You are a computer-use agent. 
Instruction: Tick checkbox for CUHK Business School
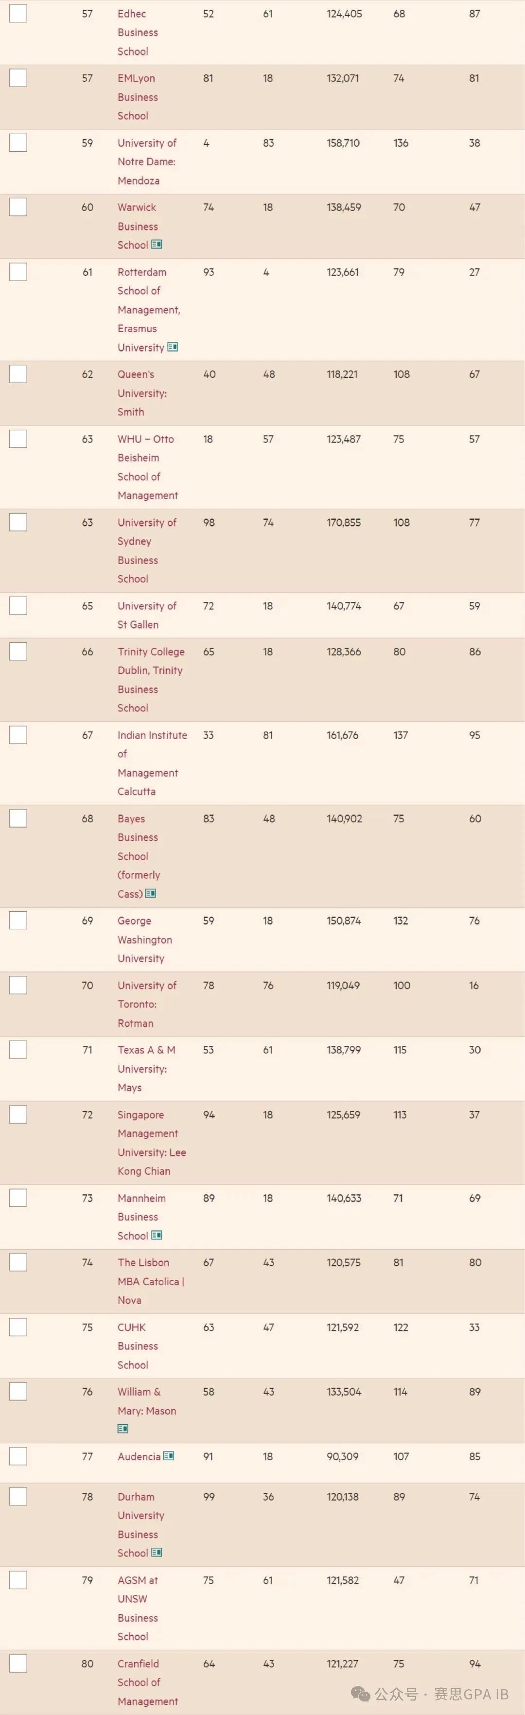(x=18, y=1327)
